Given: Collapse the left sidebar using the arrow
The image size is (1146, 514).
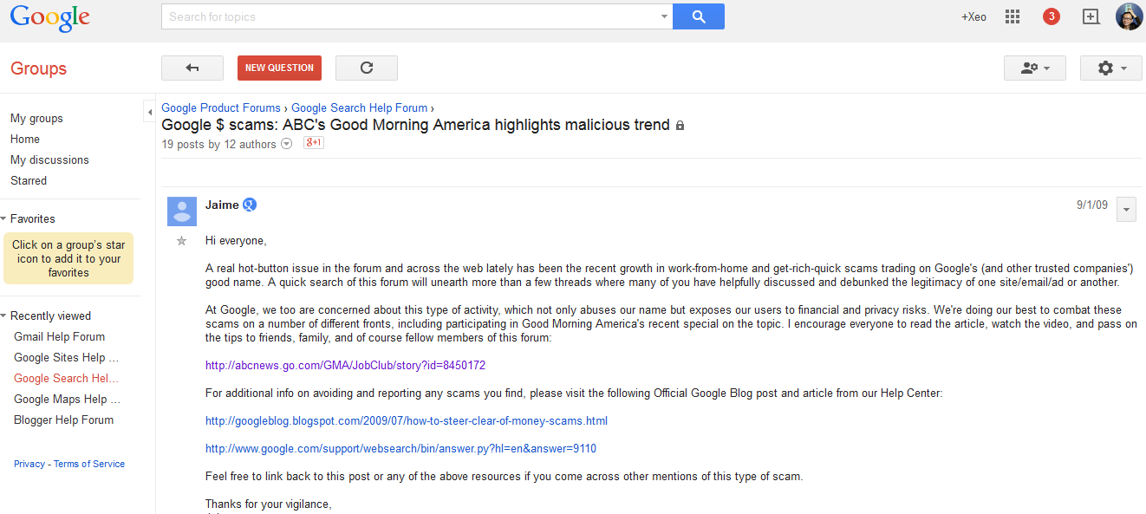Looking at the screenshot, I should coord(149,110).
